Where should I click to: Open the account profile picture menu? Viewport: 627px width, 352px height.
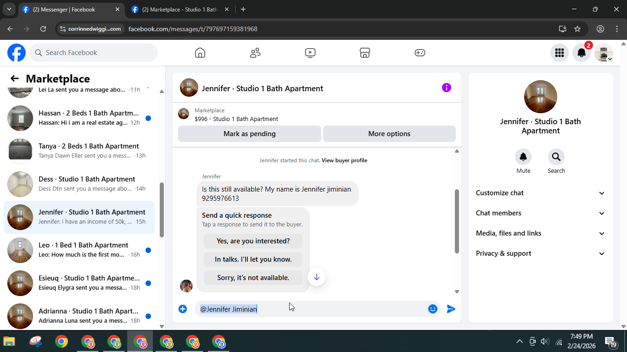604,53
